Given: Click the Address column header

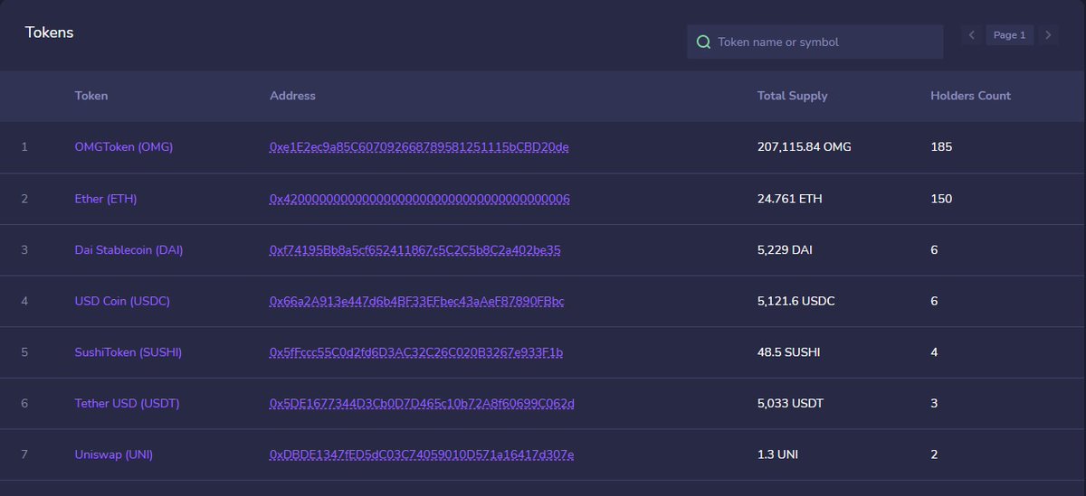Looking at the screenshot, I should click(292, 96).
